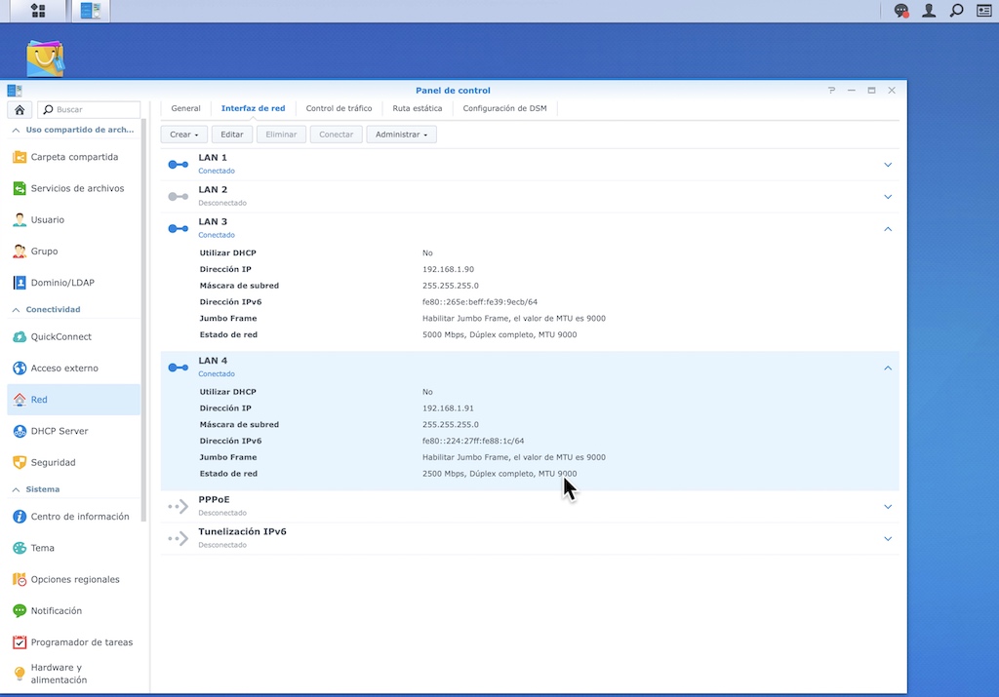This screenshot has height=697, width=999.
Task: Click the Package Center desktop icon
Action: click(45, 59)
